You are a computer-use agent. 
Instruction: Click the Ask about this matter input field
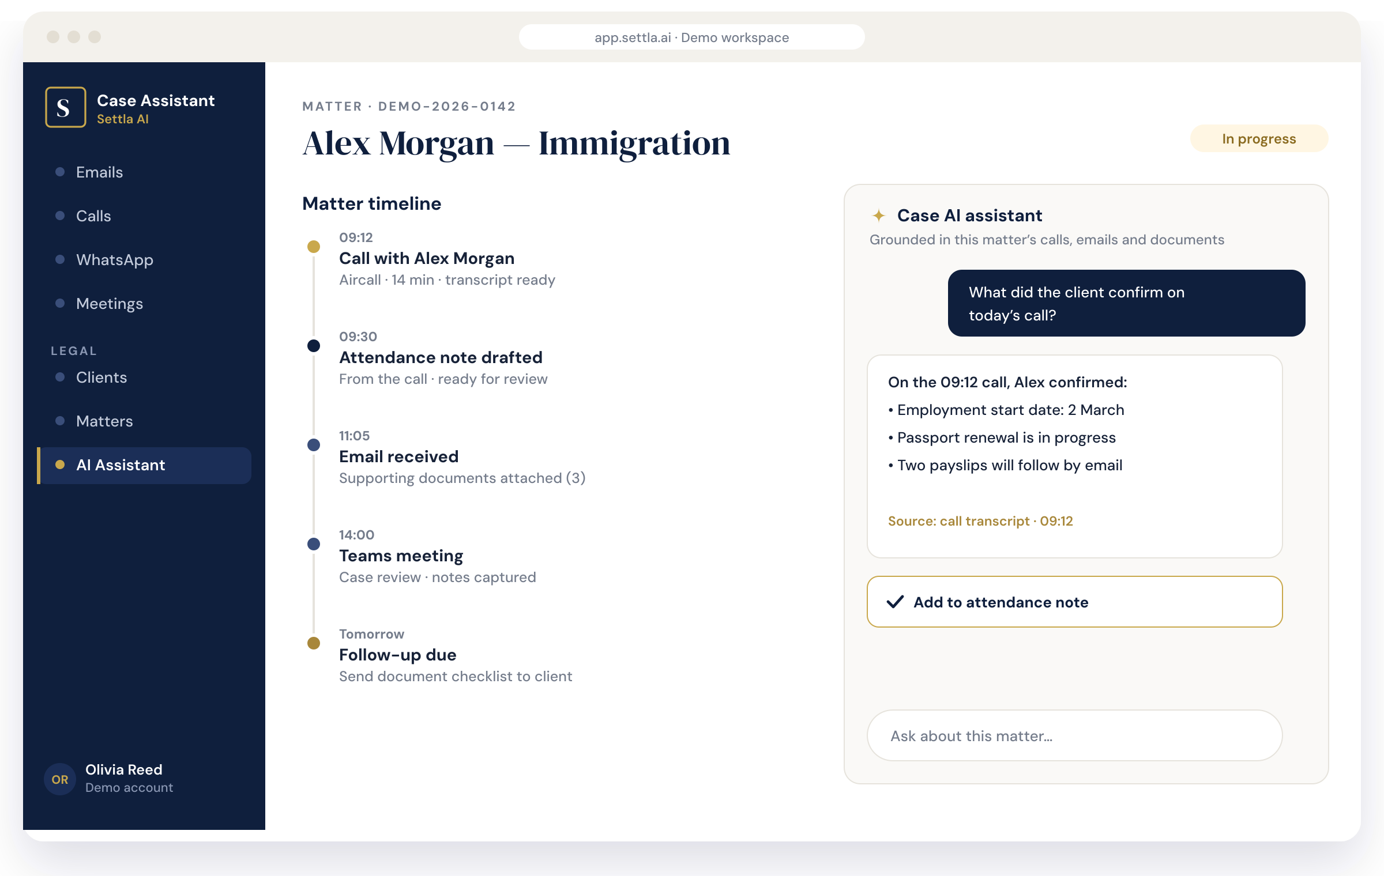pyautogui.click(x=1074, y=735)
